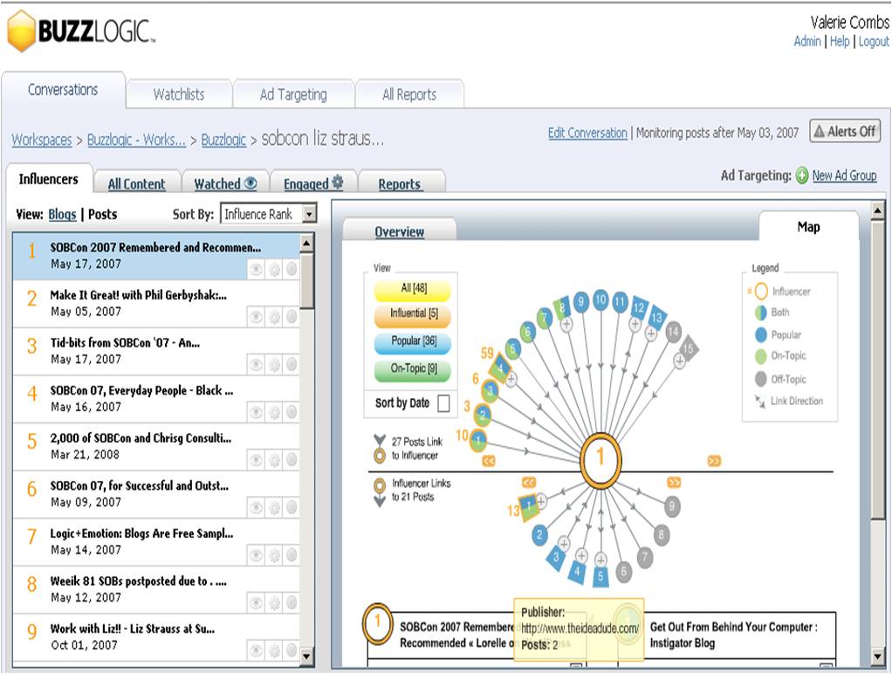Select the orange Influential [5] view filter
The height and width of the screenshot is (674, 892).
[413, 313]
